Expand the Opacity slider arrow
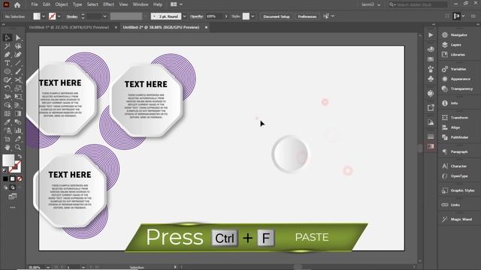The height and width of the screenshot is (270, 481). pyautogui.click(x=226, y=16)
